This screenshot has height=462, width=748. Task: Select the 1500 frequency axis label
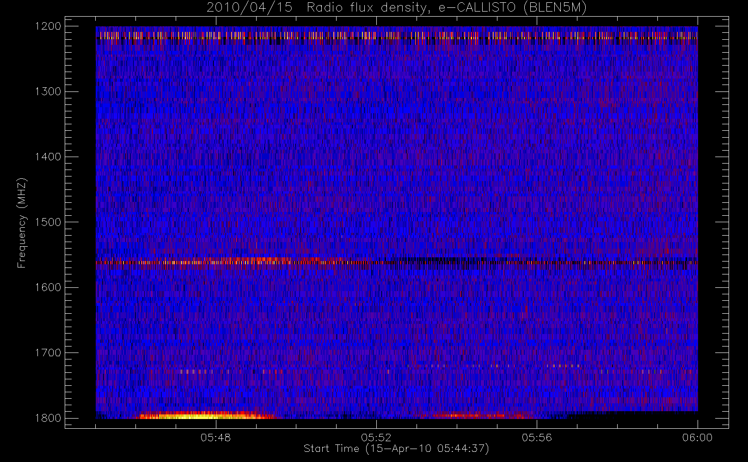point(48,222)
